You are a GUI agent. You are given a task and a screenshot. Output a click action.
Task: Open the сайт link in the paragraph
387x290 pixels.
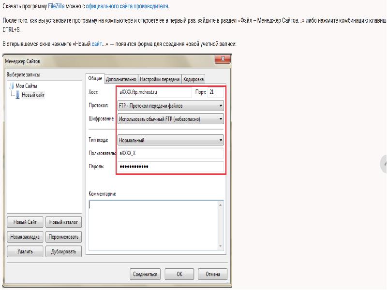96,44
